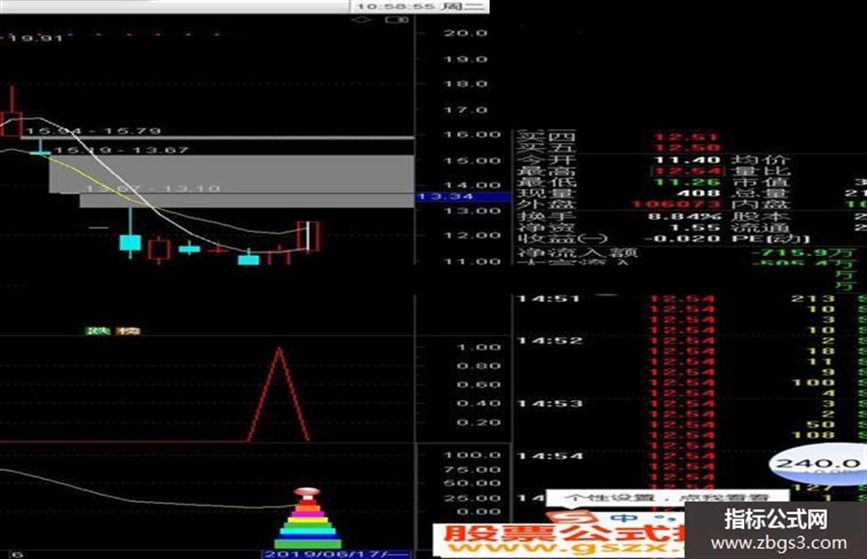Image resolution: width=867 pixels, height=559 pixels.
Task: Click the 净流入额 label
Action: pyautogui.click(x=577, y=253)
